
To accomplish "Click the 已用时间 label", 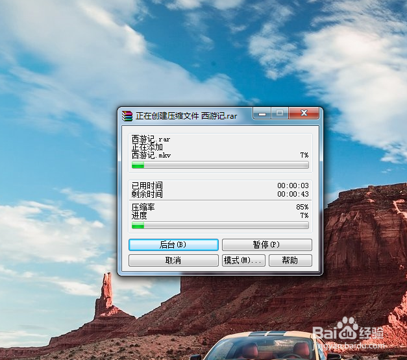I will click(x=147, y=186).
